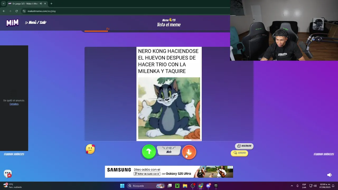Click the address bar URL
This screenshot has width=338, height=190.
42,11
